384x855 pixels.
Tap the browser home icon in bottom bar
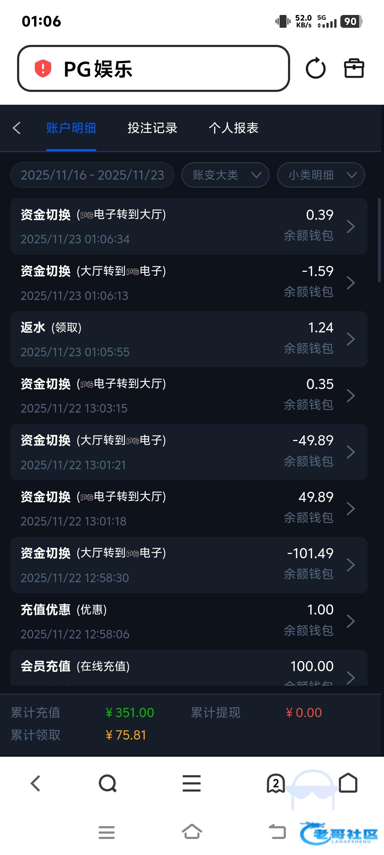[348, 783]
